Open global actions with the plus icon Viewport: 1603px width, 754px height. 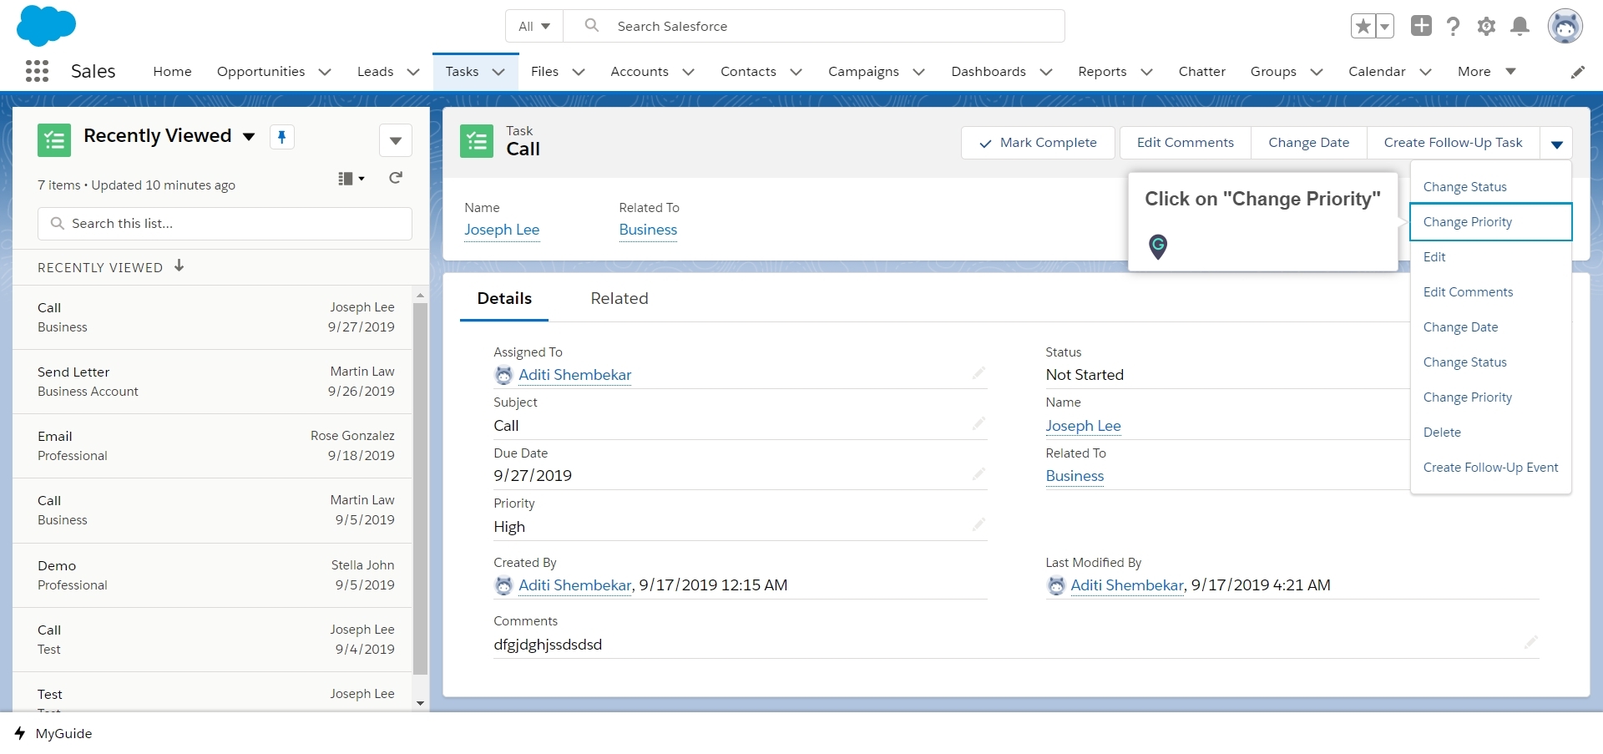click(x=1420, y=26)
